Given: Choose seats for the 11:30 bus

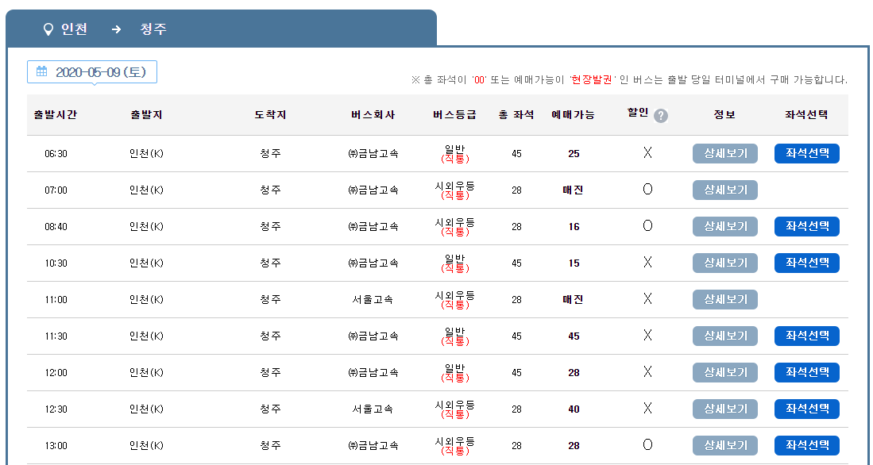Looking at the screenshot, I should (x=807, y=336).
